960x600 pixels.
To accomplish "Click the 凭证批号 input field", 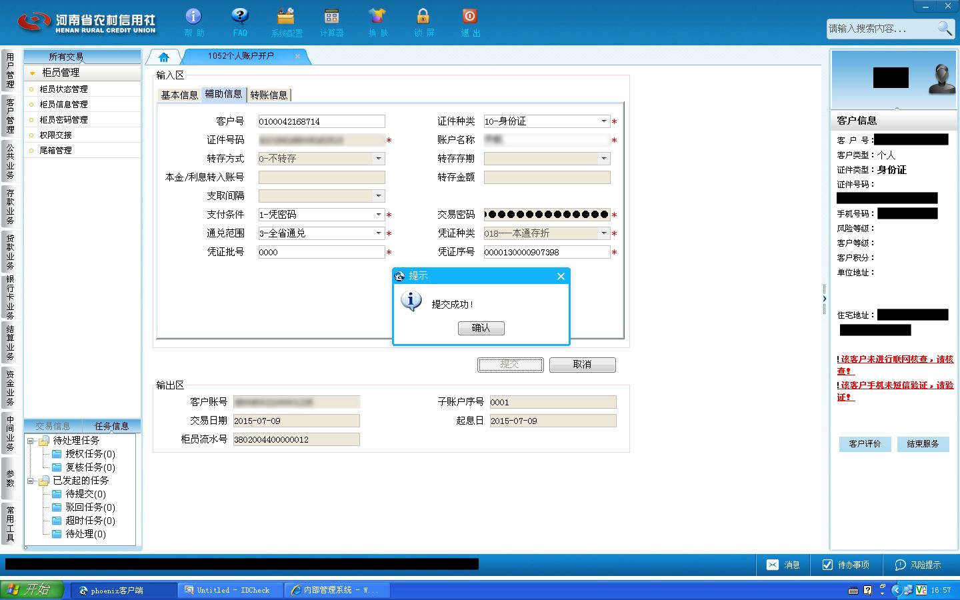I will point(321,252).
